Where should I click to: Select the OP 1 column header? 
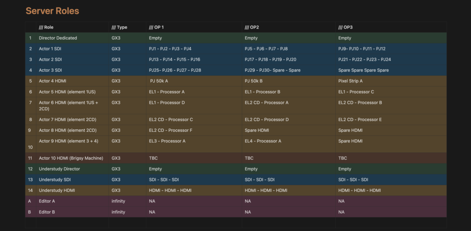194,27
